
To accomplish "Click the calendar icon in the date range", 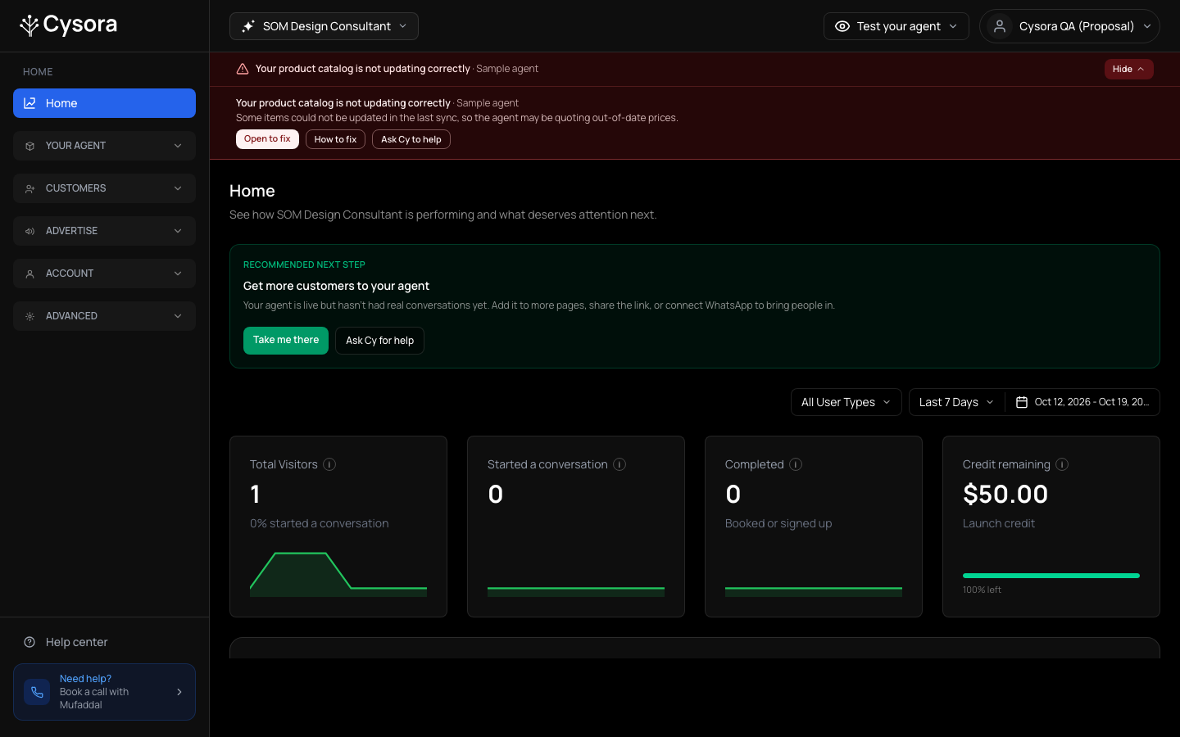I will pos(1022,402).
